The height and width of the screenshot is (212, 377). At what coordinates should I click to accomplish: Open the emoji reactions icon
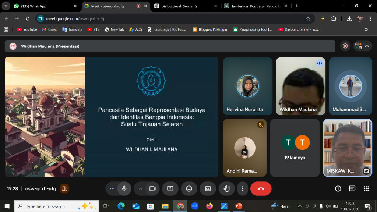[189, 188]
